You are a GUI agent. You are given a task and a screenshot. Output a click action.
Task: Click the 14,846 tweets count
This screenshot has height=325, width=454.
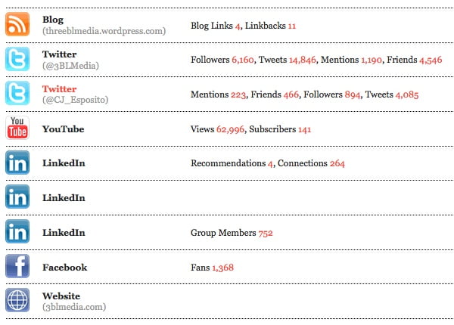(x=303, y=60)
